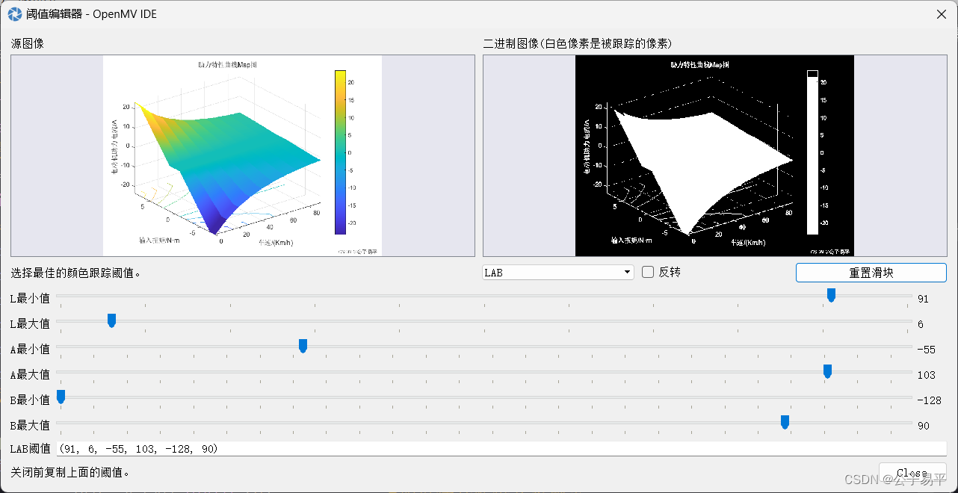Click the L最大值 value 6

coord(921,324)
